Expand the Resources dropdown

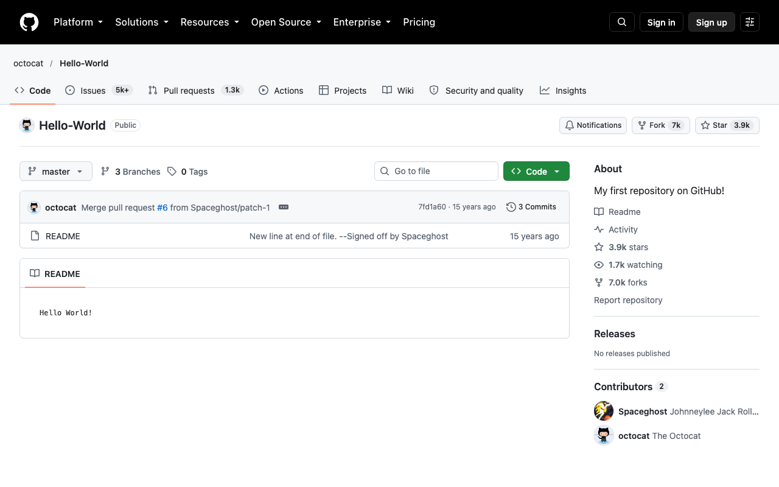(x=210, y=22)
